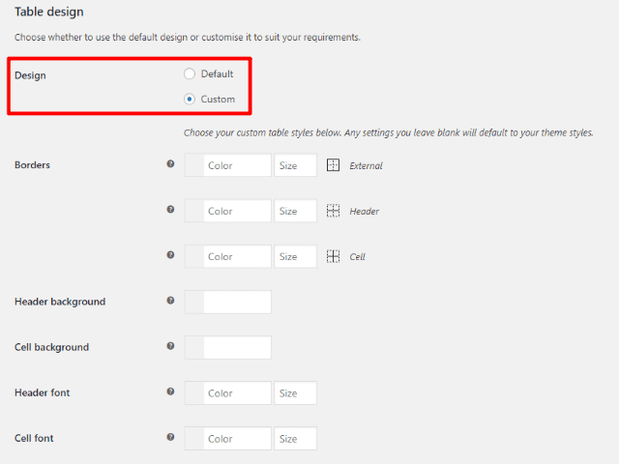Click help icon for Cell font
The width and height of the screenshot is (619, 464).
click(x=171, y=437)
